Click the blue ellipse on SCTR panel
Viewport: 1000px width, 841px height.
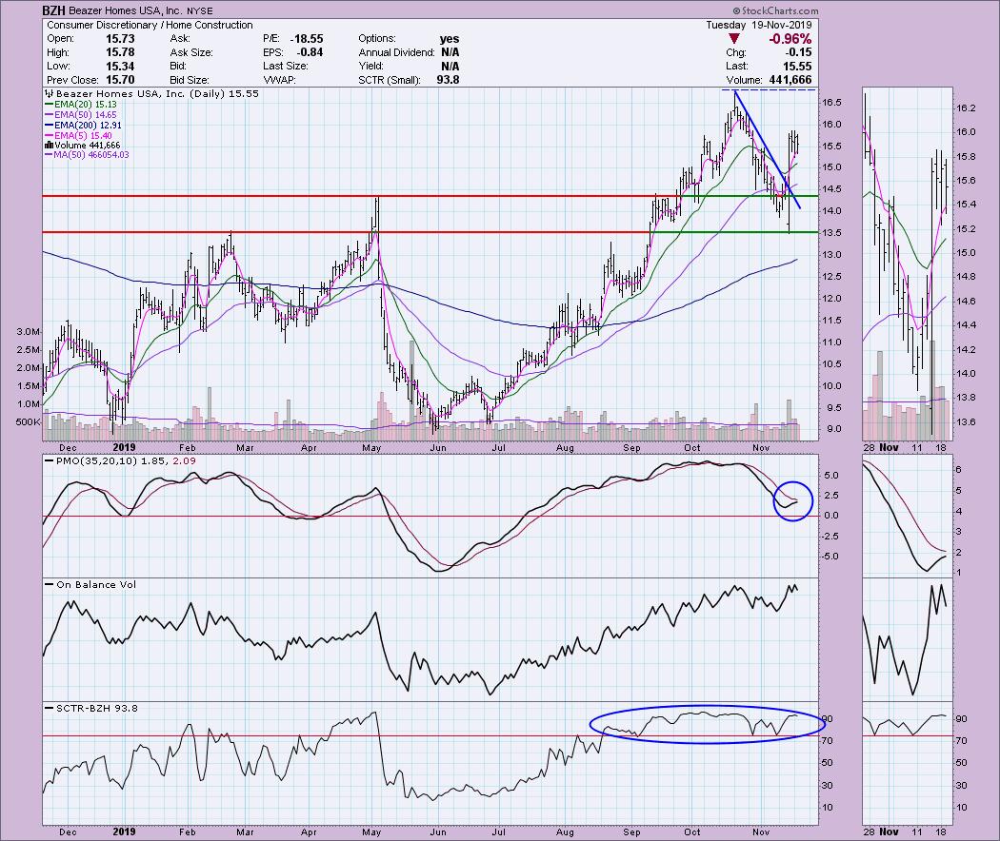[708, 724]
